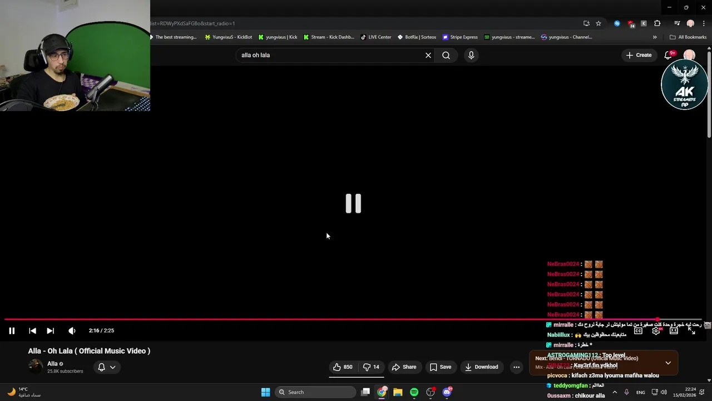Viewport: 712px width, 401px height.
Task: Switch to Chrome in the taskbar
Action: (382, 392)
